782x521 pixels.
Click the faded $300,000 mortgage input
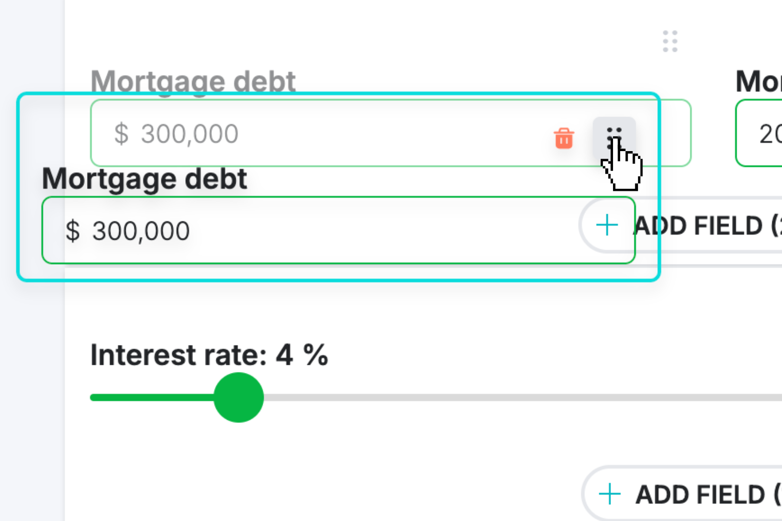tap(390, 133)
